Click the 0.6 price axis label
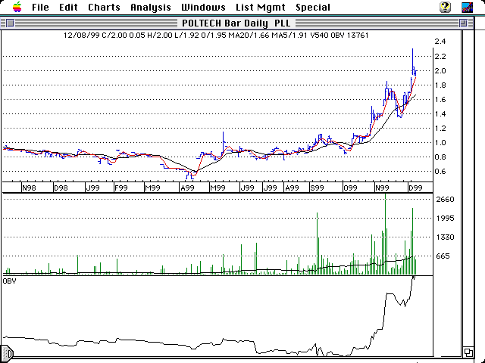Viewport: 485px width, 363px height. click(440, 172)
